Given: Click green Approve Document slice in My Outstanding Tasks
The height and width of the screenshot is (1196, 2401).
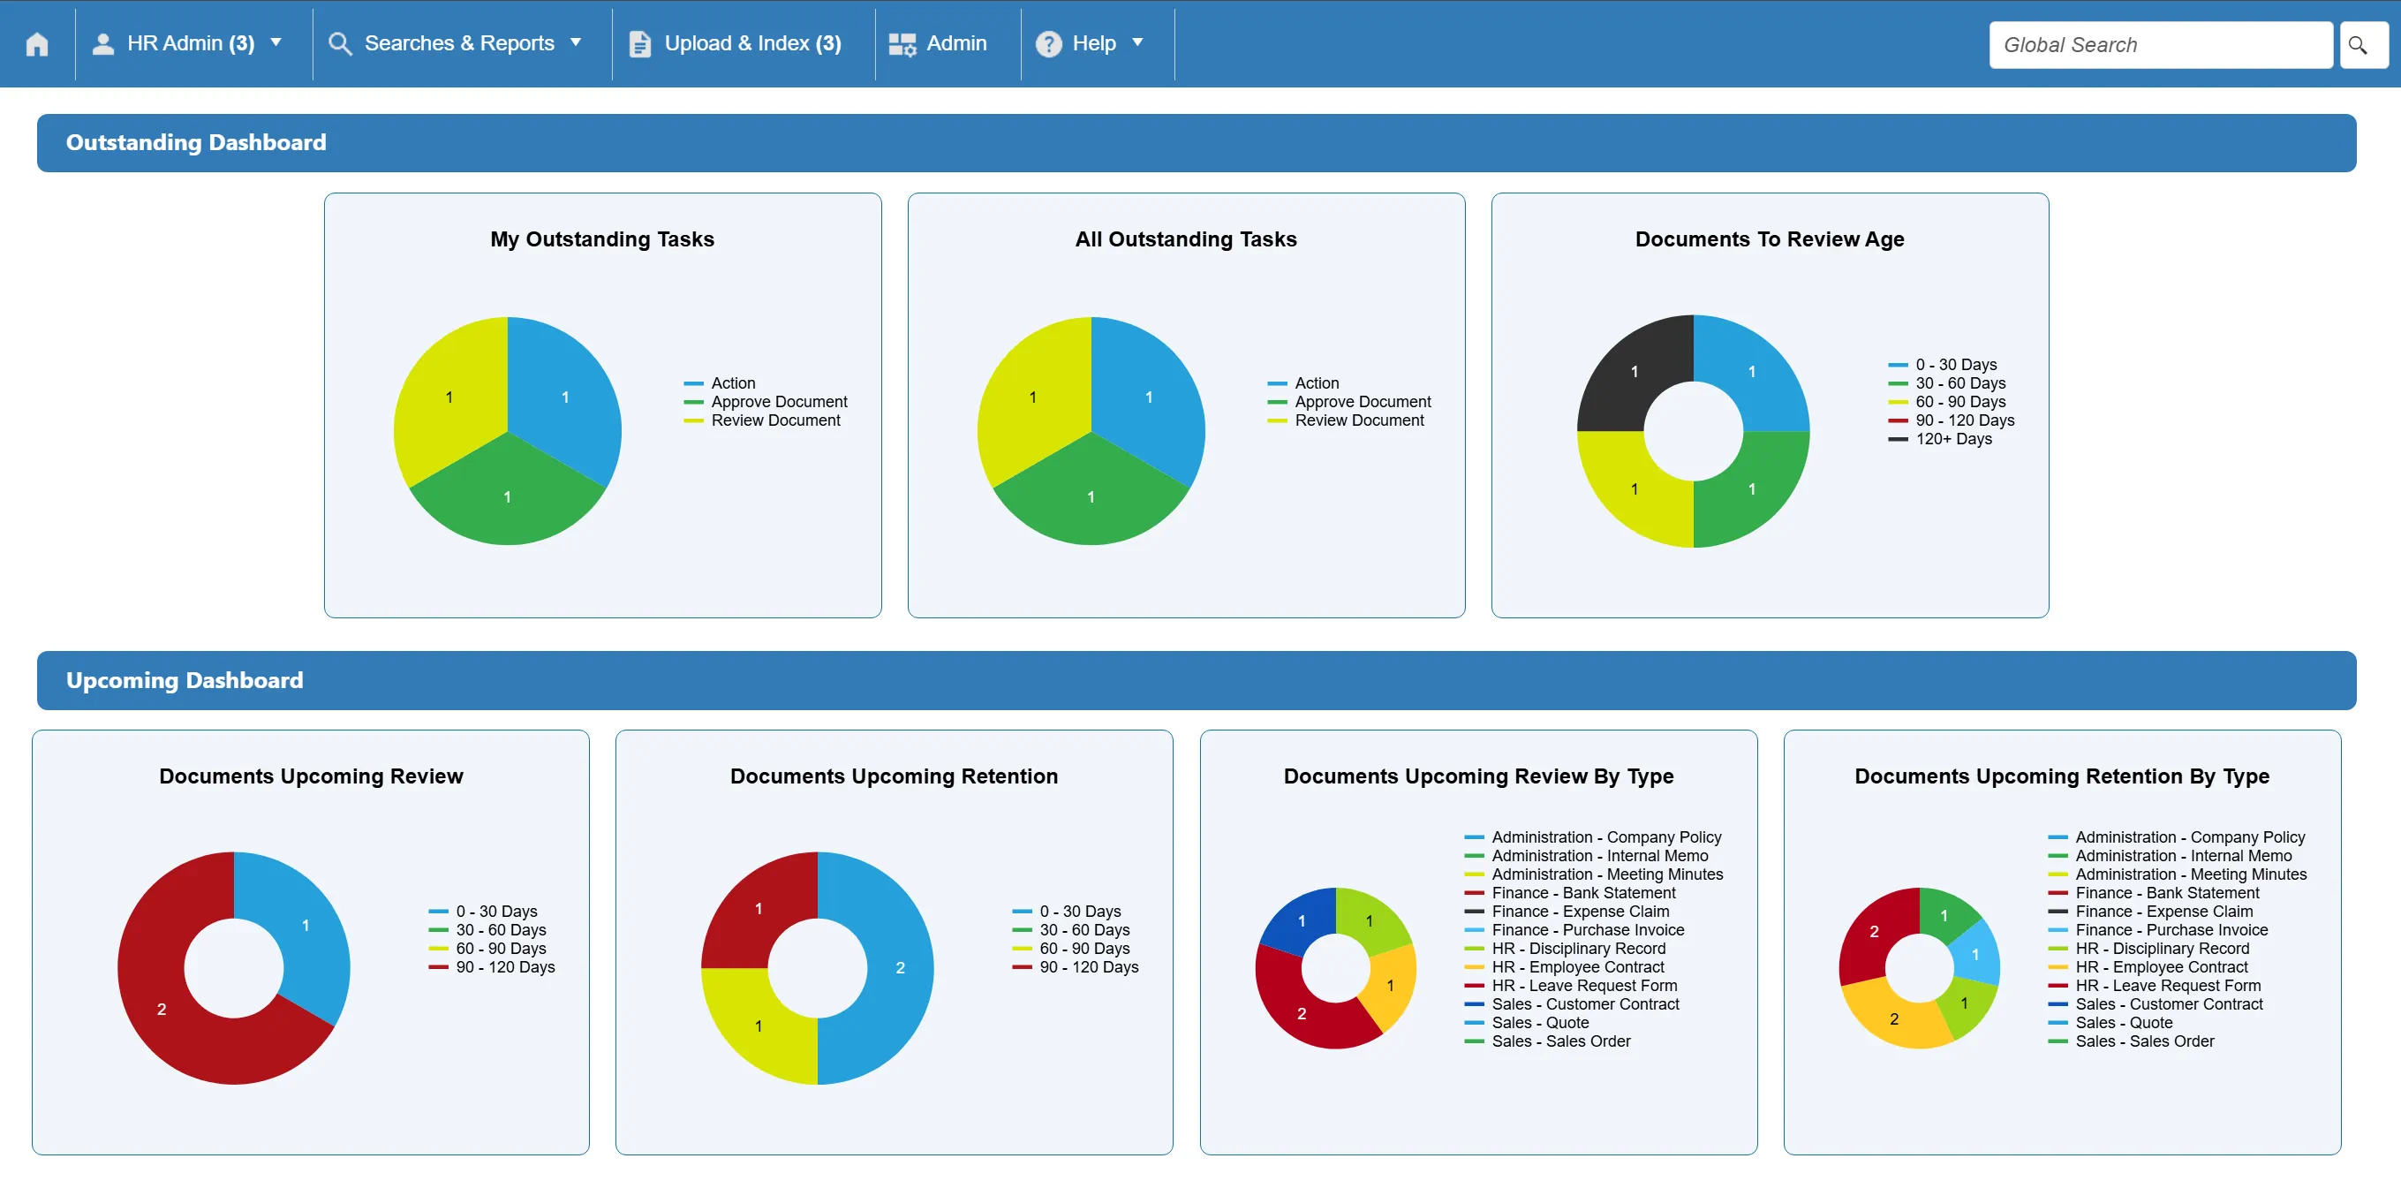Looking at the screenshot, I should 507,496.
